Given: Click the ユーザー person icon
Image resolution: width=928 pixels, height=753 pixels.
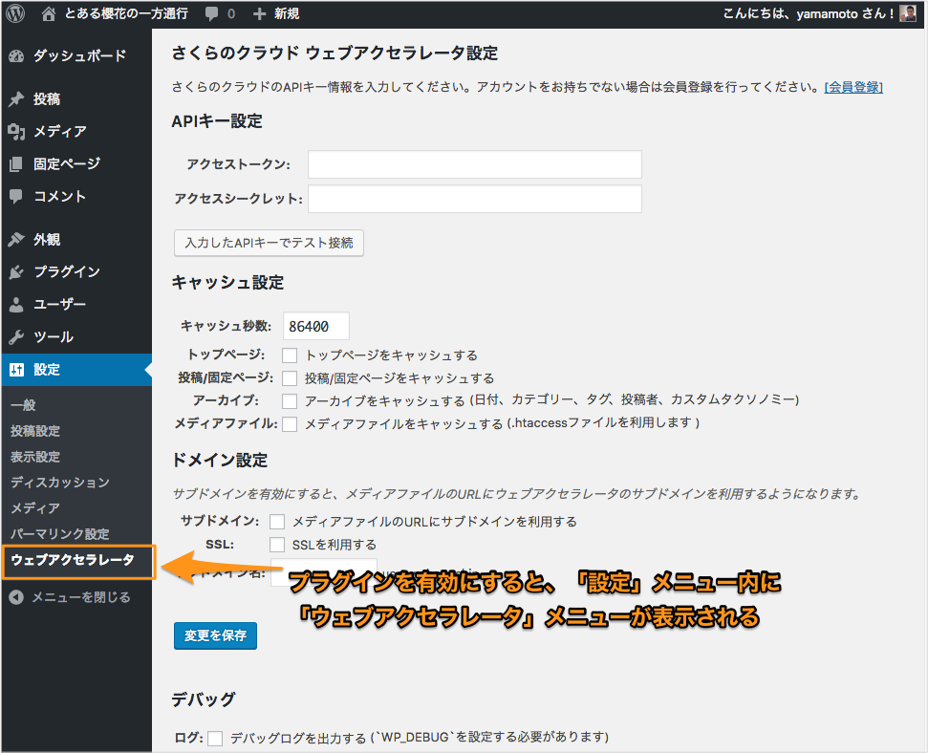Looking at the screenshot, I should click(x=16, y=305).
